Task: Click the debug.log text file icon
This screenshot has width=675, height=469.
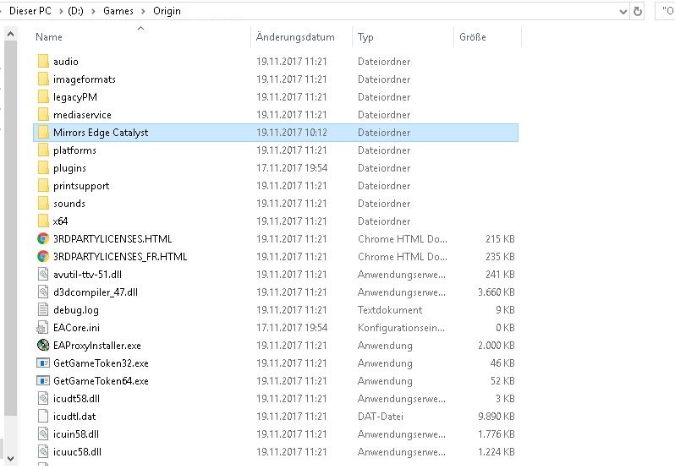Action: [x=43, y=309]
